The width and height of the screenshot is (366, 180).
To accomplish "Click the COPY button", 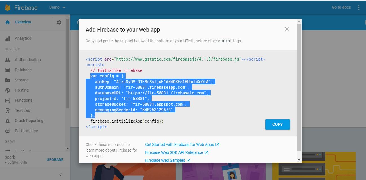I will click(277, 125).
